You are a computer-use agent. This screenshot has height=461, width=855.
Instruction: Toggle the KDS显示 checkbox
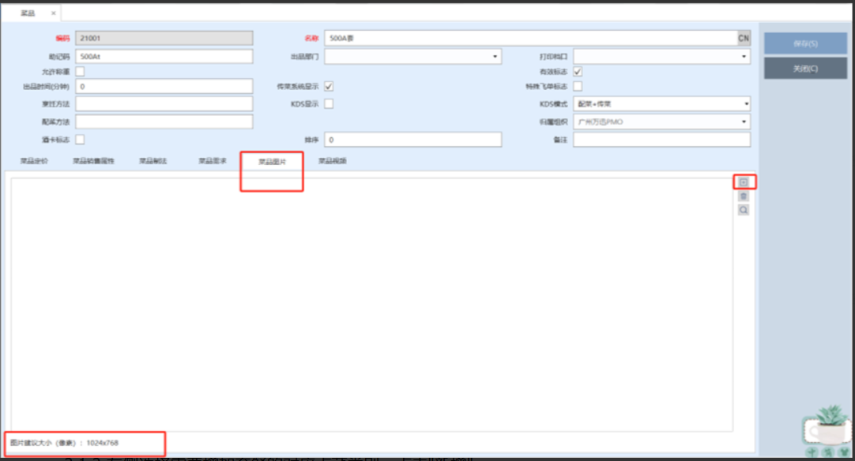point(329,103)
